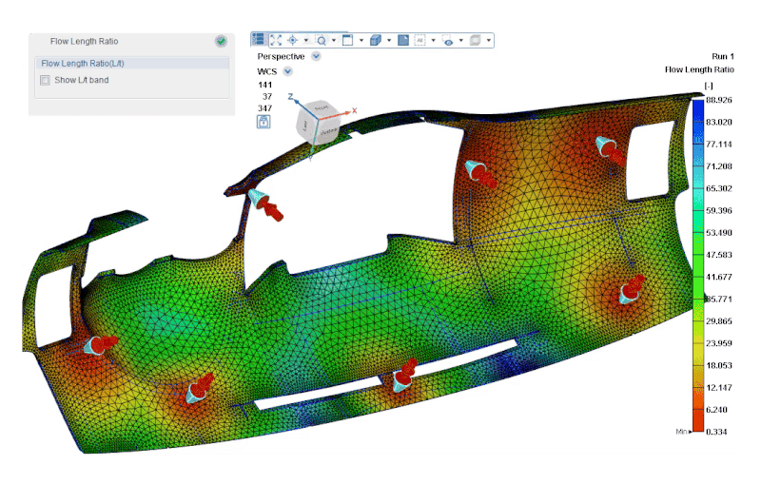Screen dimensions: 761x484
Task: Select the 3D cube view orientation icon
Action: (376, 40)
